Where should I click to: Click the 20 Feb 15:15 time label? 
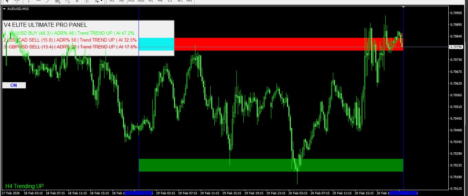364,193
